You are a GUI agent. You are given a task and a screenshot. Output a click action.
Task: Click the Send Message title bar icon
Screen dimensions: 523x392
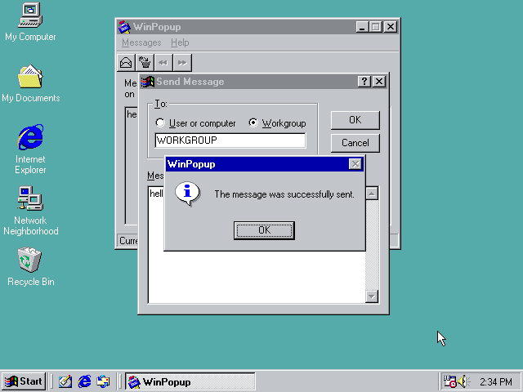pyautogui.click(x=148, y=82)
